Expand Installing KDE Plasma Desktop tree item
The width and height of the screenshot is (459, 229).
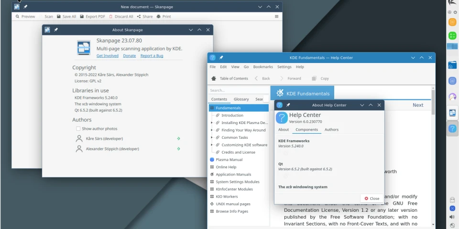212,123
